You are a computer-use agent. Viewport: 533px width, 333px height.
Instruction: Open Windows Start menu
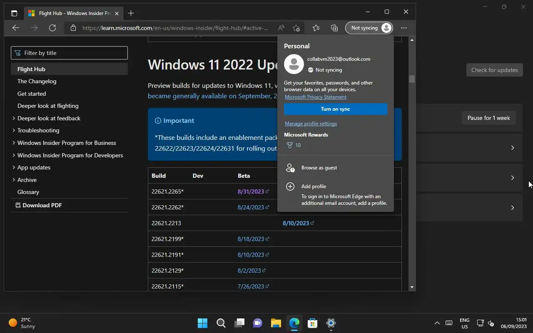point(203,323)
